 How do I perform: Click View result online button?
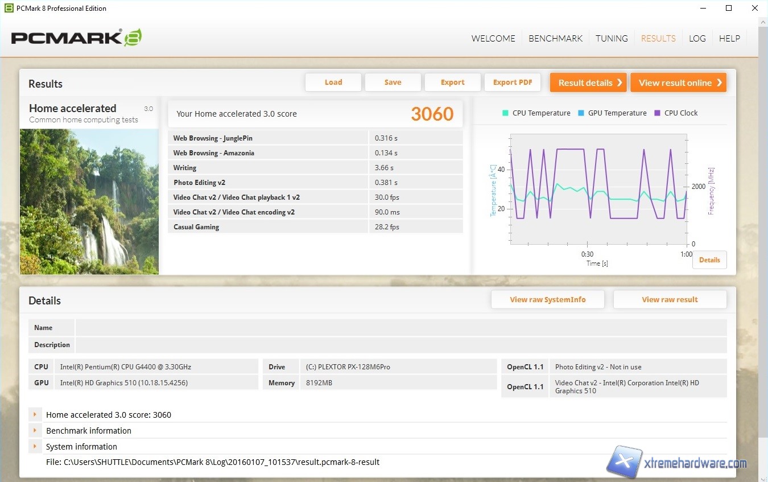click(x=678, y=83)
